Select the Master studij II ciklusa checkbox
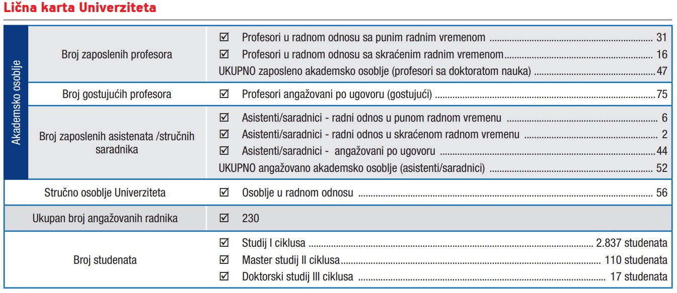Viewport: 677px width, 293px height. (x=224, y=260)
